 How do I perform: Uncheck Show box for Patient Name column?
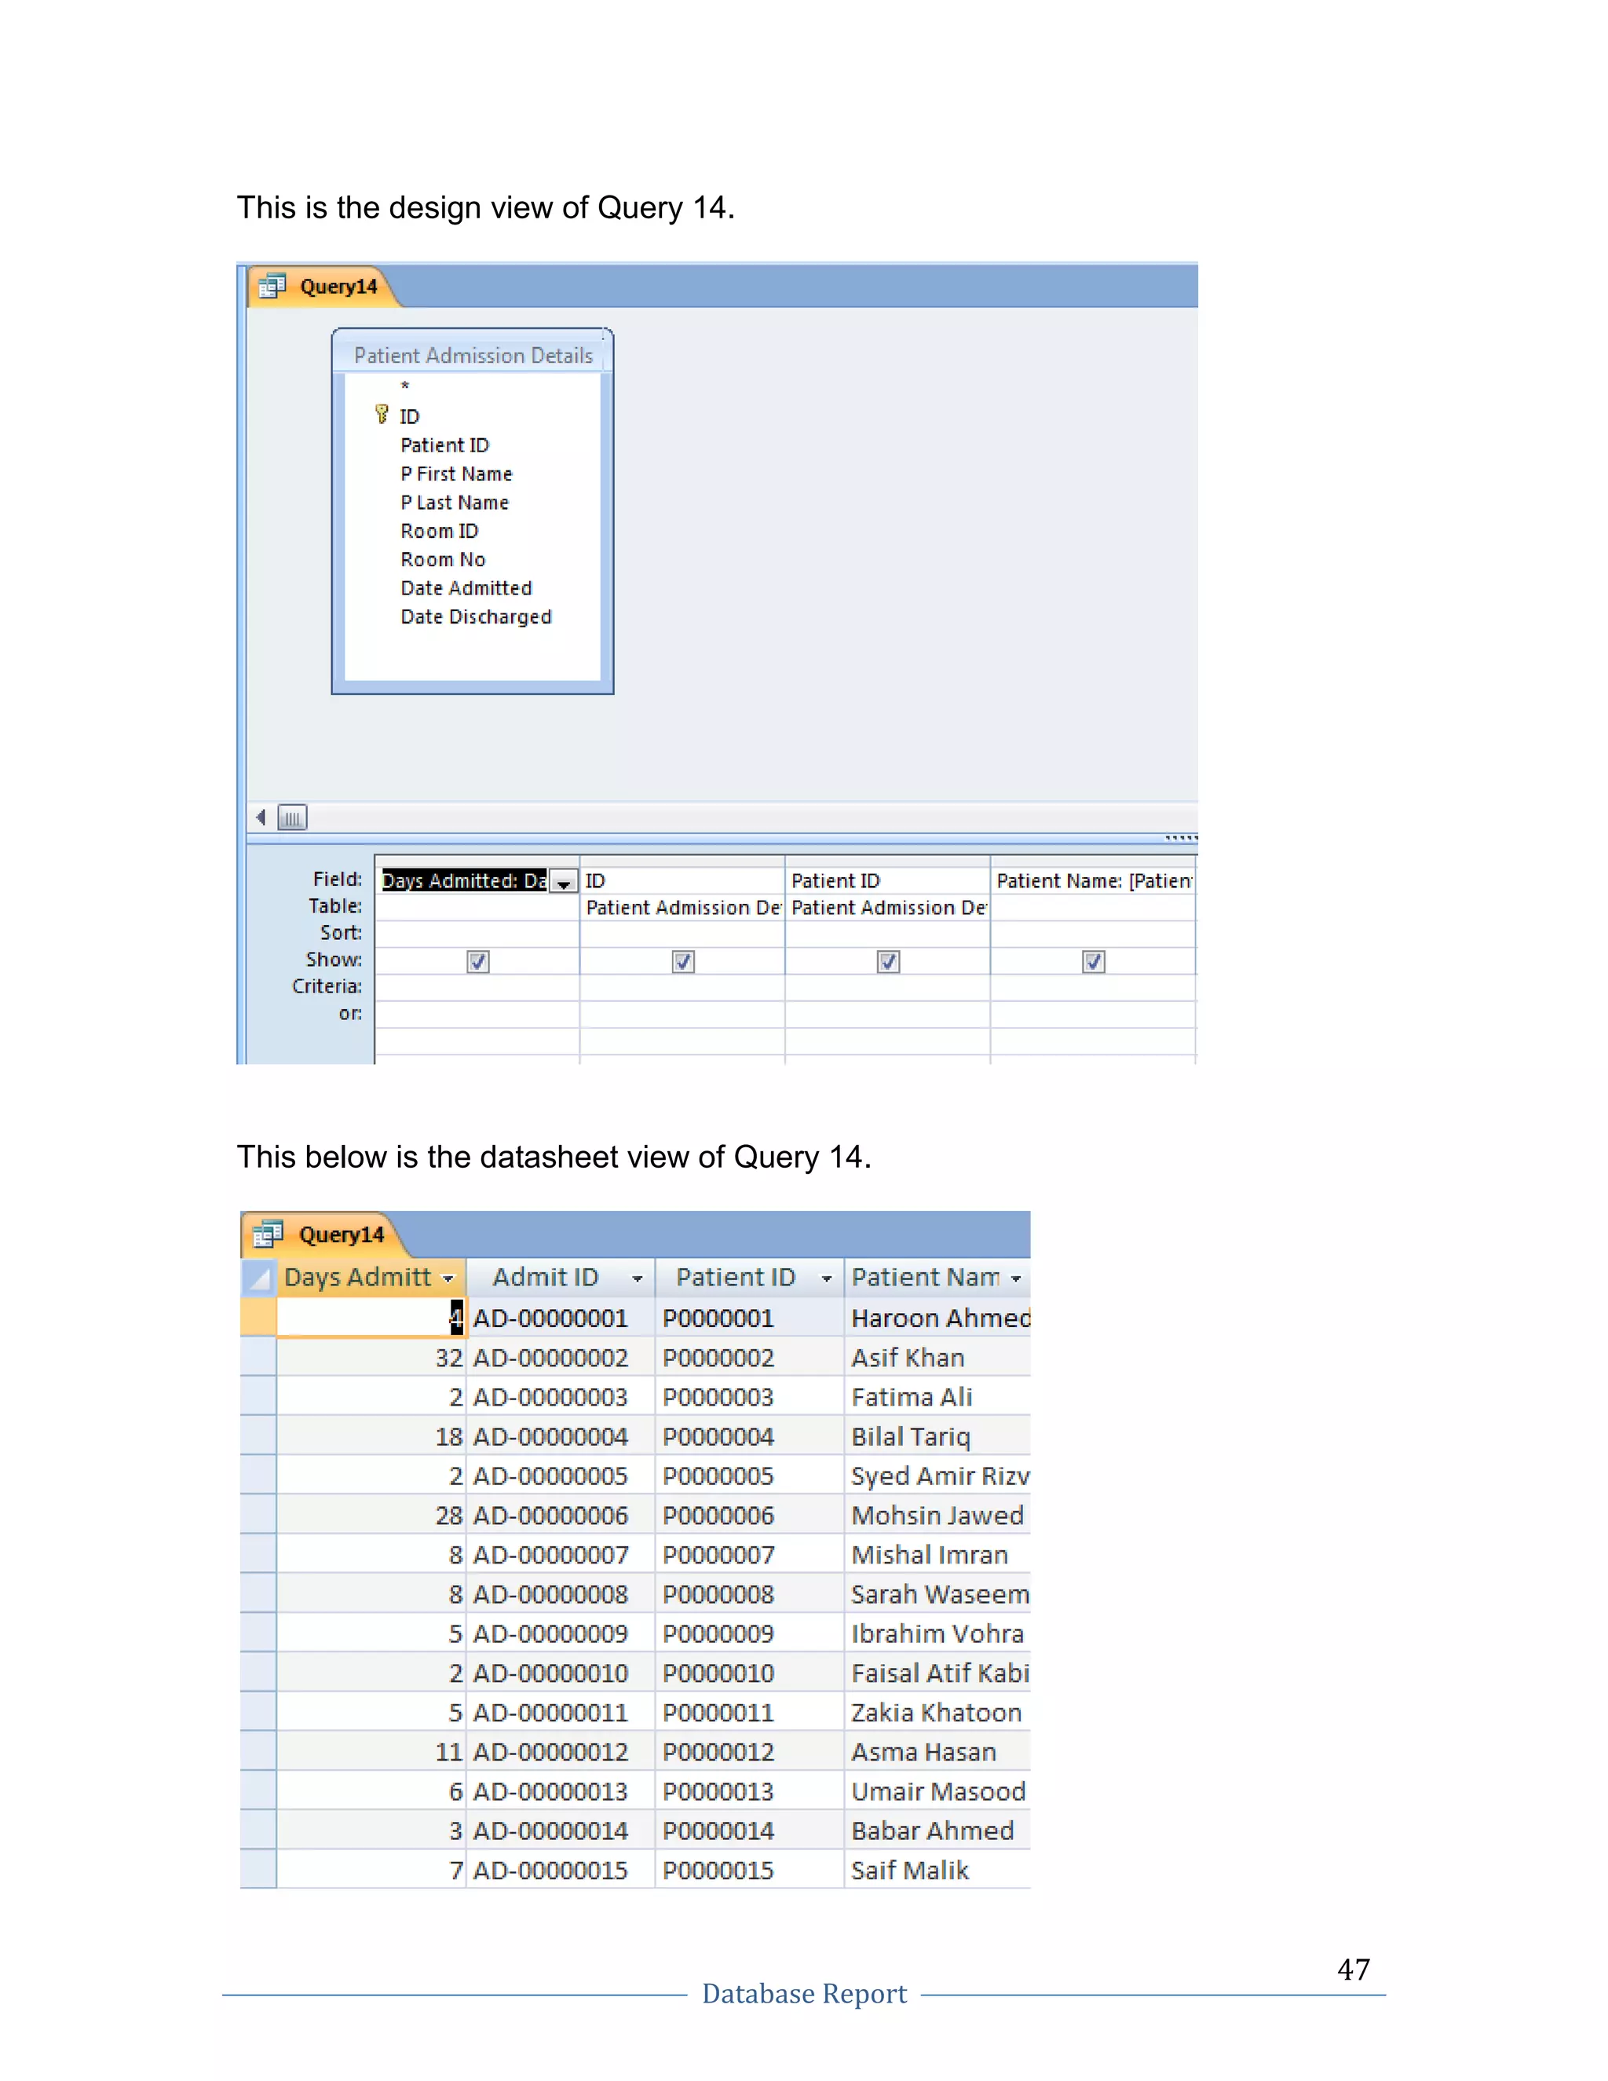coord(1094,961)
